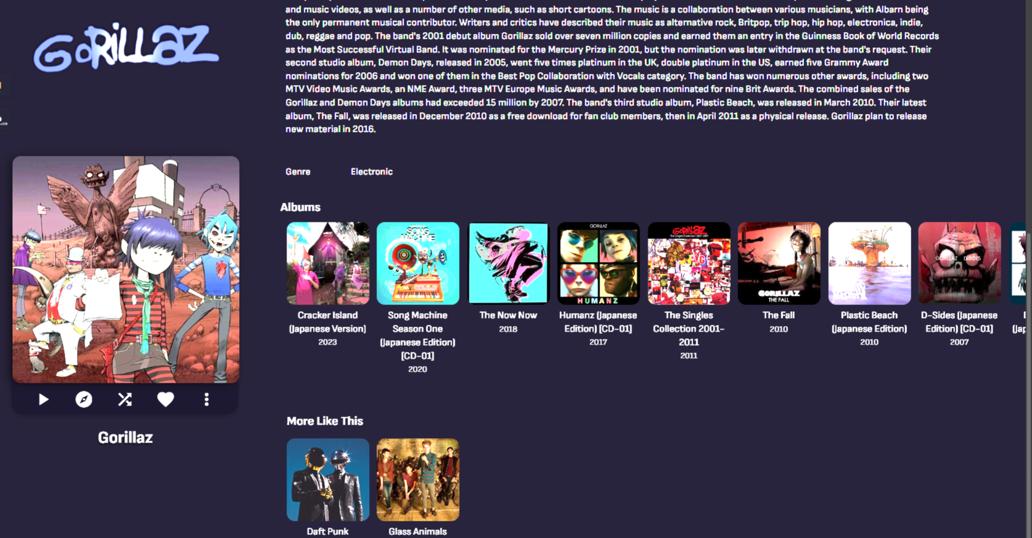Click the Humanz album cover
The width and height of the screenshot is (1032, 538).
point(598,263)
